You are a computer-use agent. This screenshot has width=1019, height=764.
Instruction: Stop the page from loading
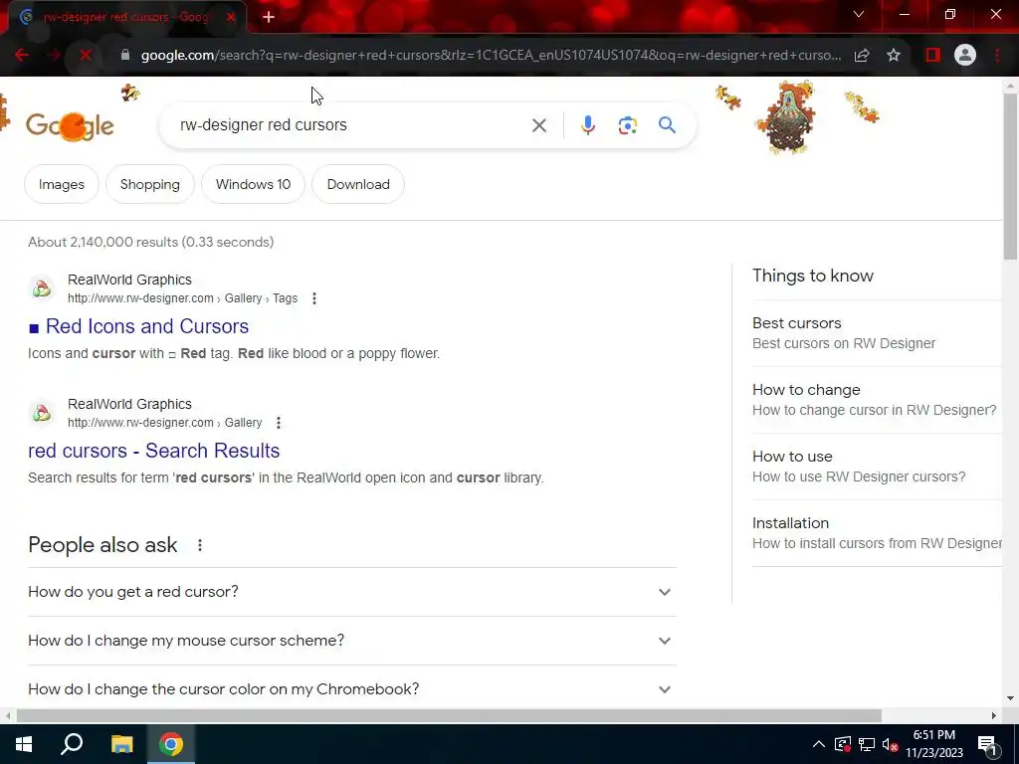click(86, 56)
